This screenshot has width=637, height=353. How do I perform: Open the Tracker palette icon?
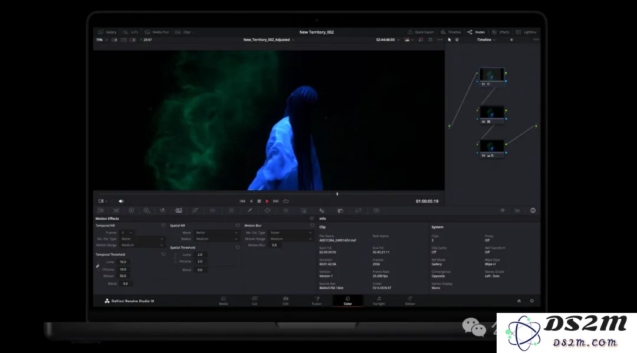pos(286,210)
